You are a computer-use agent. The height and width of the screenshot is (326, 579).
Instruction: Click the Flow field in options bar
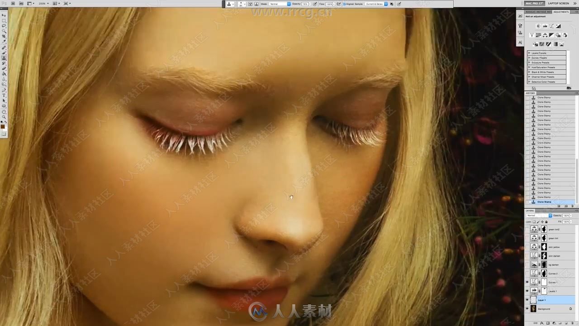coord(329,4)
